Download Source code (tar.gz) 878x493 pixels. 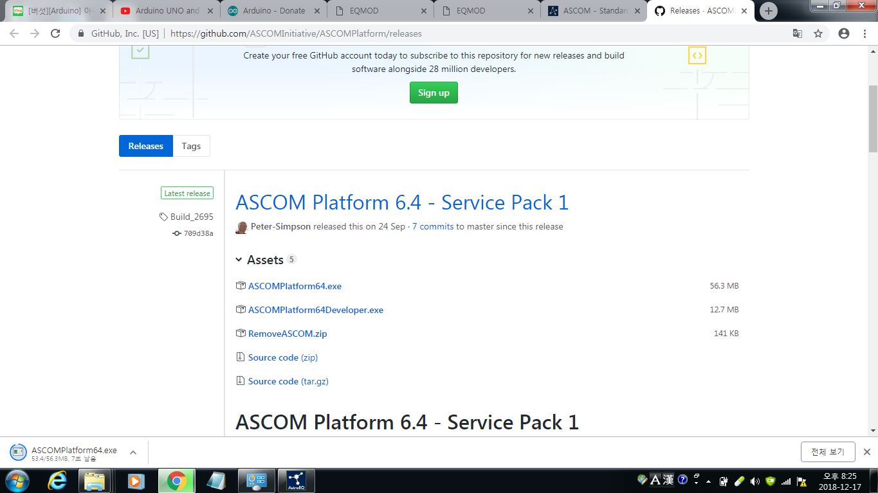click(x=288, y=381)
